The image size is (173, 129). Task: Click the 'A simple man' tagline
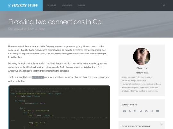(142, 73)
